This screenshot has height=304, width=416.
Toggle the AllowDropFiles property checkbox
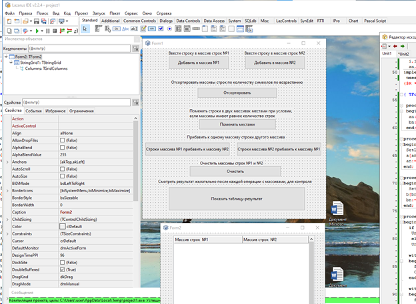coord(62,140)
